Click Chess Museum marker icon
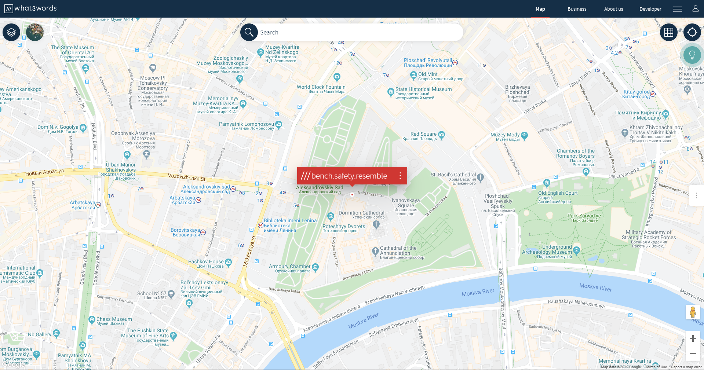704x370 pixels. [92, 320]
